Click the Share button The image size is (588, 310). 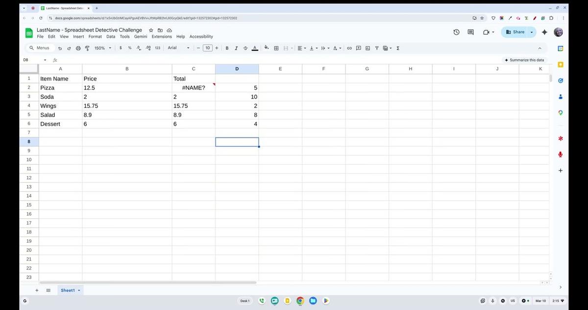point(515,32)
